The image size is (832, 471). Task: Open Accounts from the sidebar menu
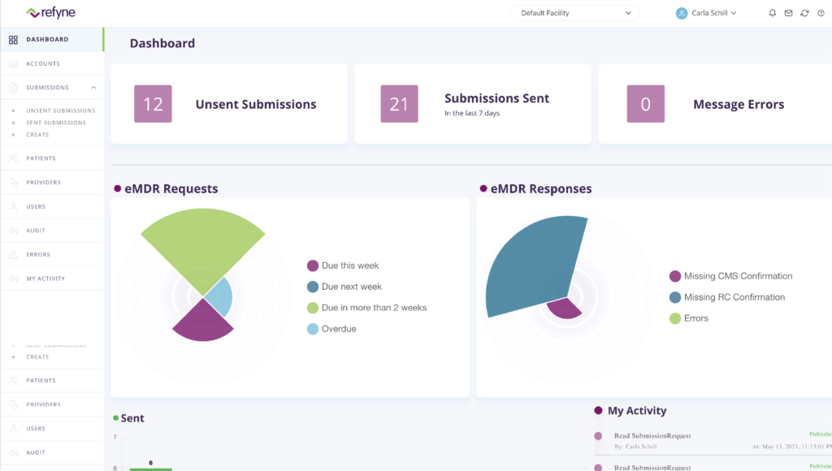tap(42, 63)
